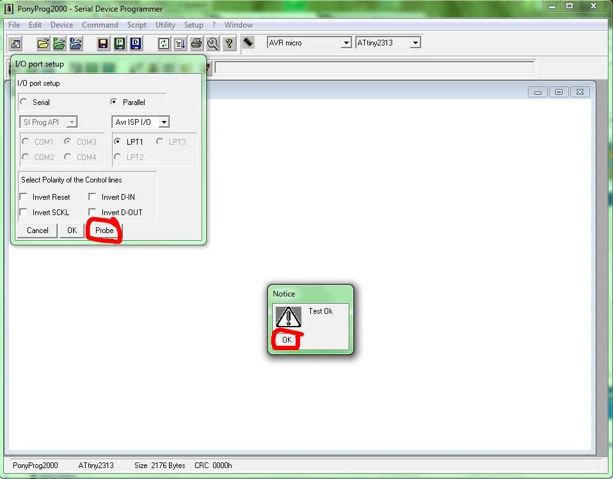Click the I/O port setup dialog title
Viewport: 613px width, 479px height.
point(40,64)
